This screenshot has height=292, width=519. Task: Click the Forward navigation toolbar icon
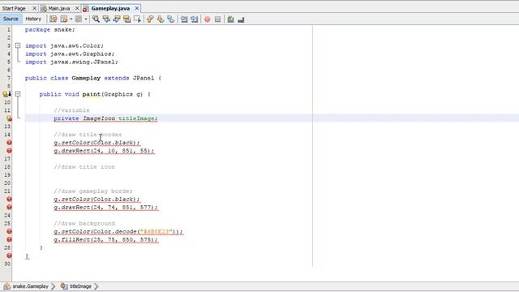(x=79, y=19)
